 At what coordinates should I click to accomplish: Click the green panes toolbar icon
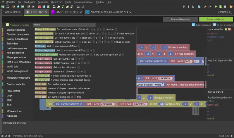point(48,6)
